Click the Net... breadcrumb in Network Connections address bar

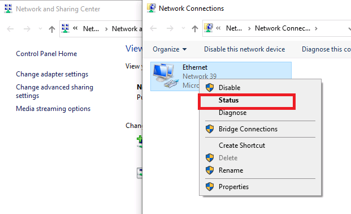(x=233, y=28)
